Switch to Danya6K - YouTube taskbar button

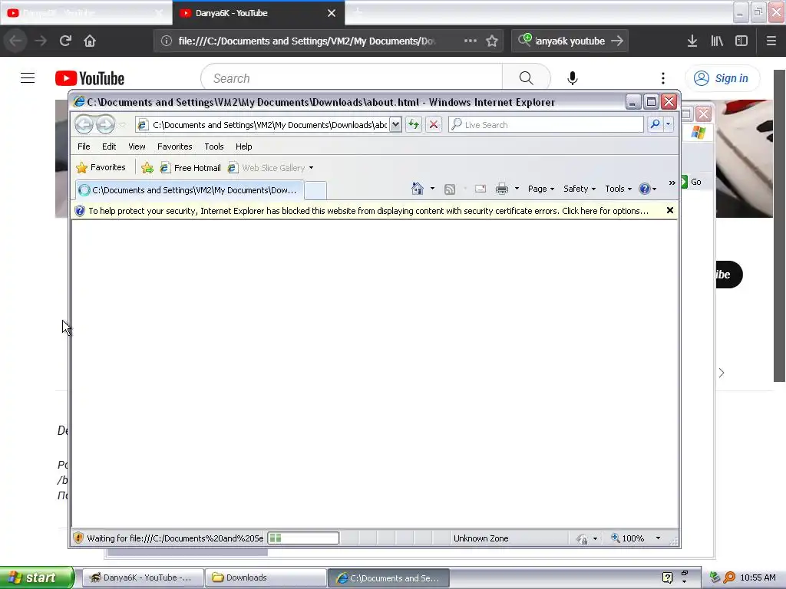coord(142,577)
